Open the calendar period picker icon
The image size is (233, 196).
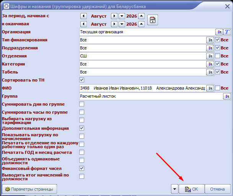click(152, 20)
